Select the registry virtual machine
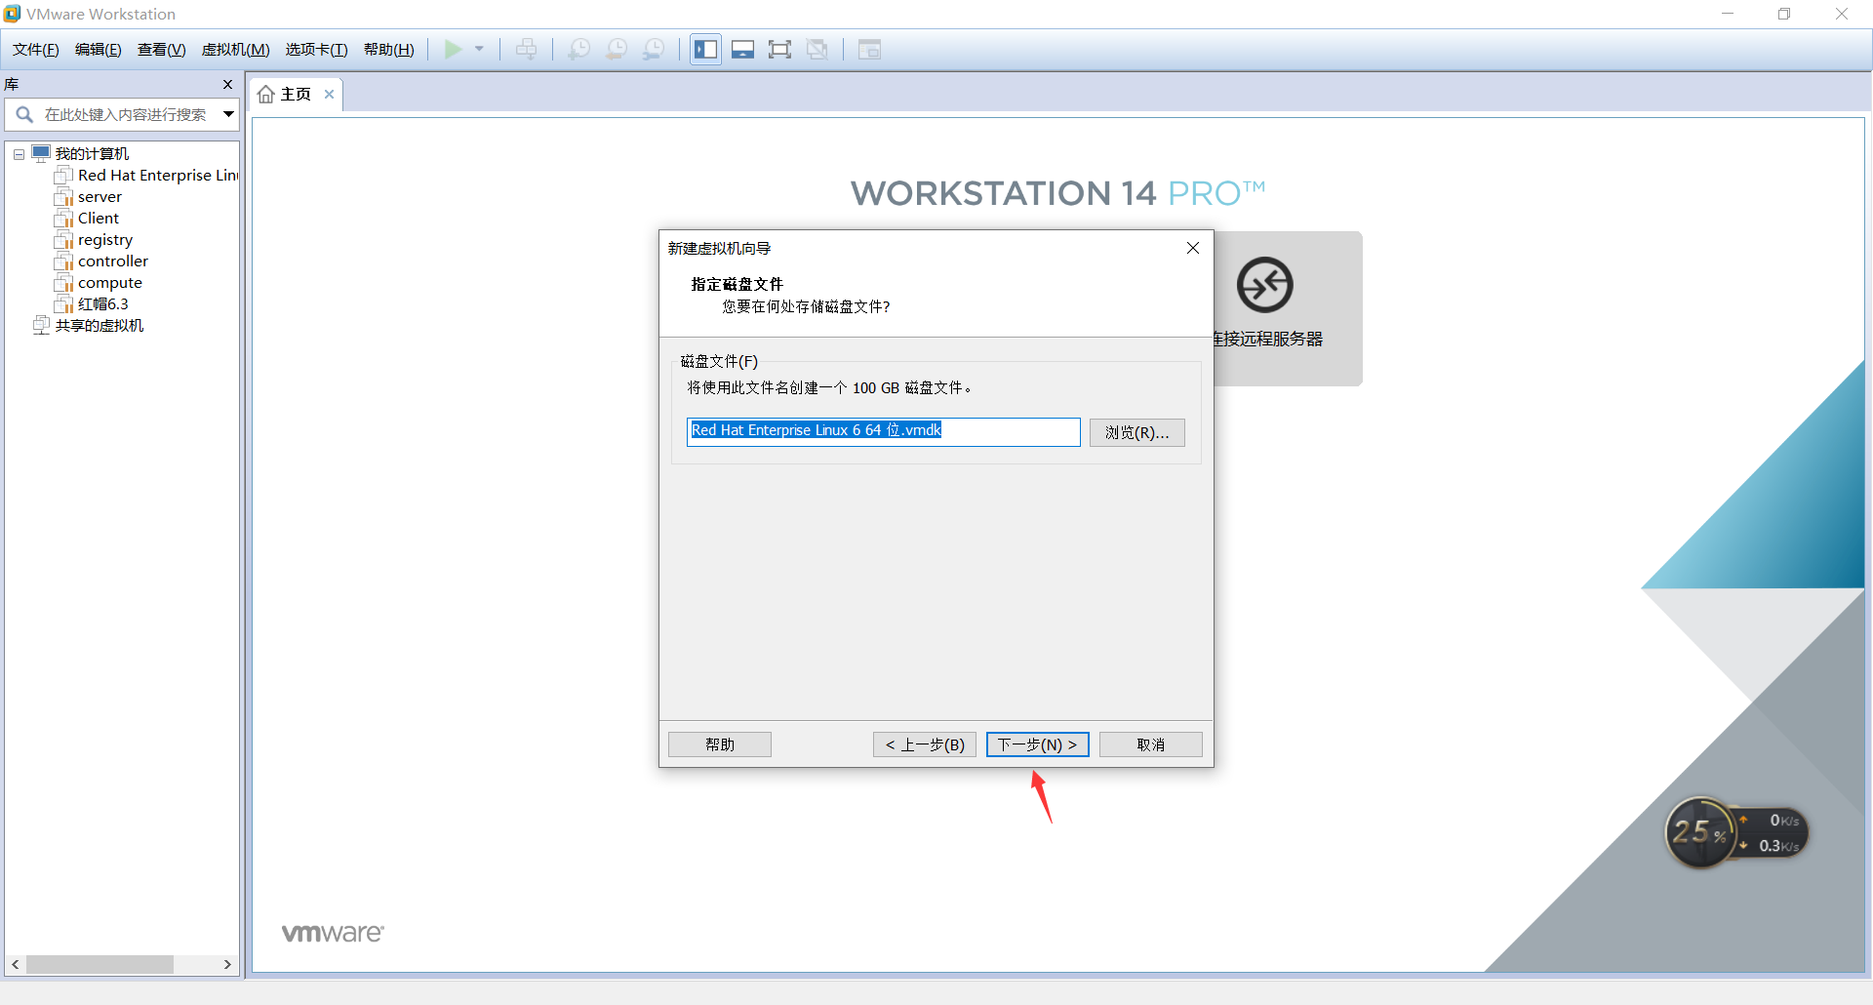 (x=105, y=240)
